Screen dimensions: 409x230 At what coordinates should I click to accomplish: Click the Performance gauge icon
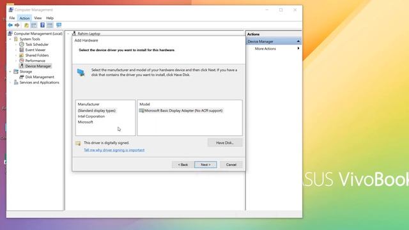[x=22, y=61]
